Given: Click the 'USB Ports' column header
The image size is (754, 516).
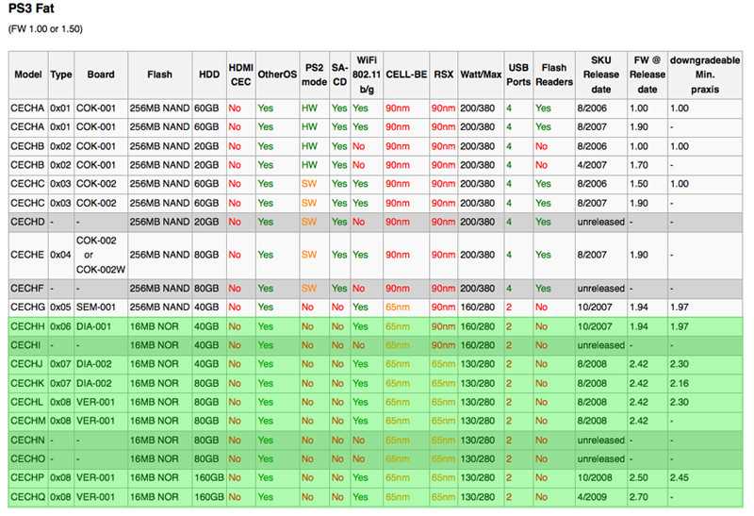Looking at the screenshot, I should tap(518, 75).
